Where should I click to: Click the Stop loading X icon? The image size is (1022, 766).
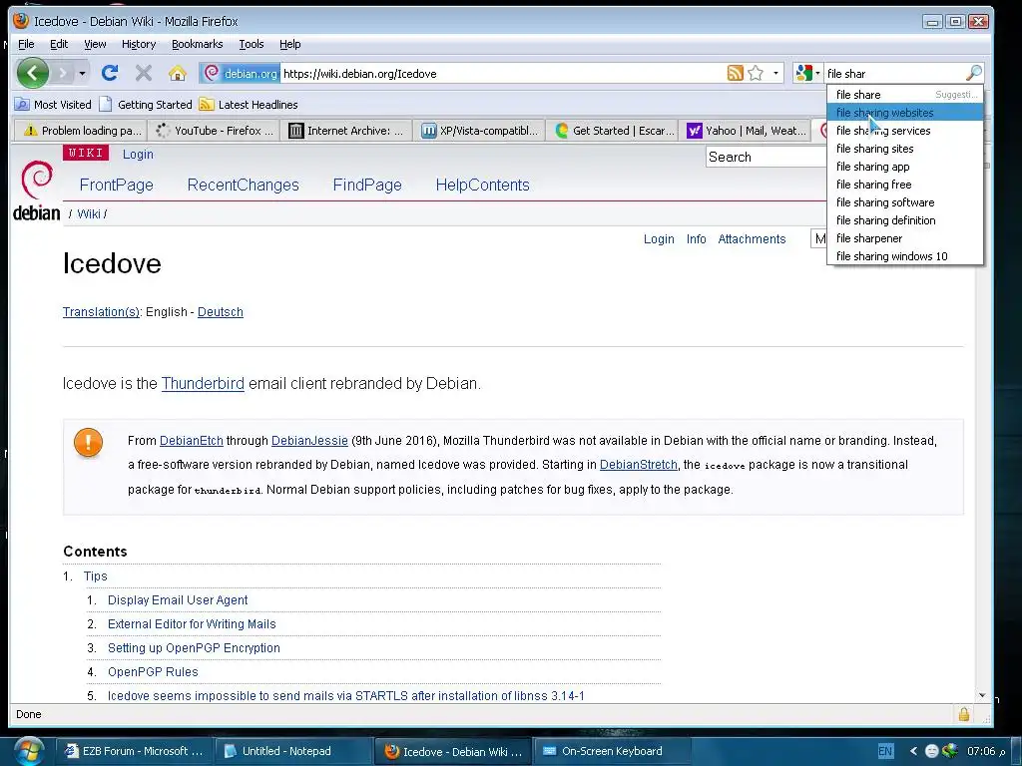(x=144, y=73)
